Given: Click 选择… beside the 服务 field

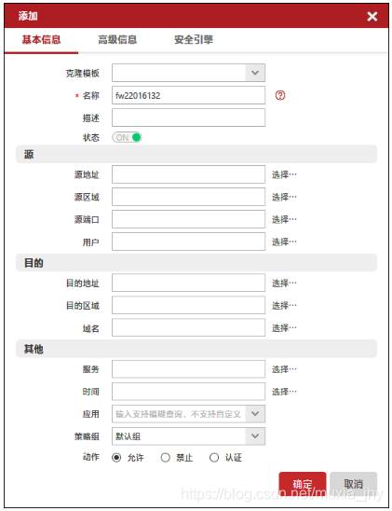Looking at the screenshot, I should (x=284, y=369).
